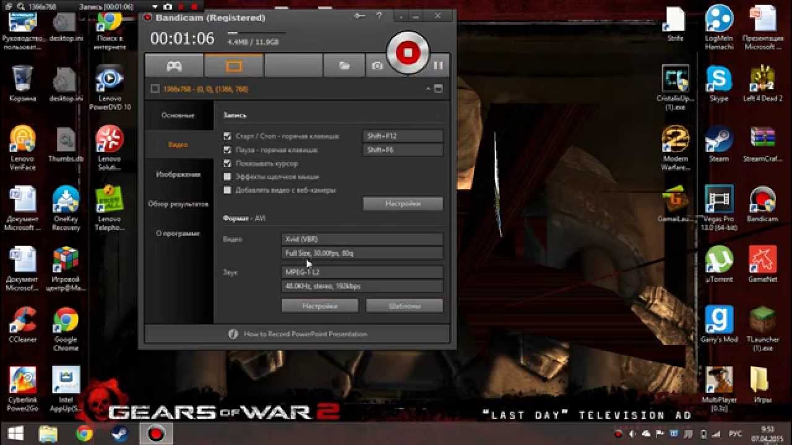Enable Добавлять видео с веб-камеры checkbox
The height and width of the screenshot is (445, 792).
[228, 190]
